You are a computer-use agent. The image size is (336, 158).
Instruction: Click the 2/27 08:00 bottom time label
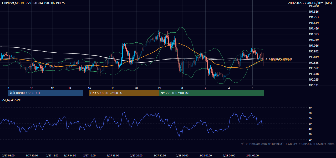8,155
